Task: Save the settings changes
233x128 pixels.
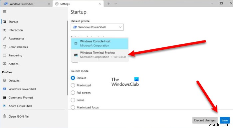Action: [x=225, y=120]
